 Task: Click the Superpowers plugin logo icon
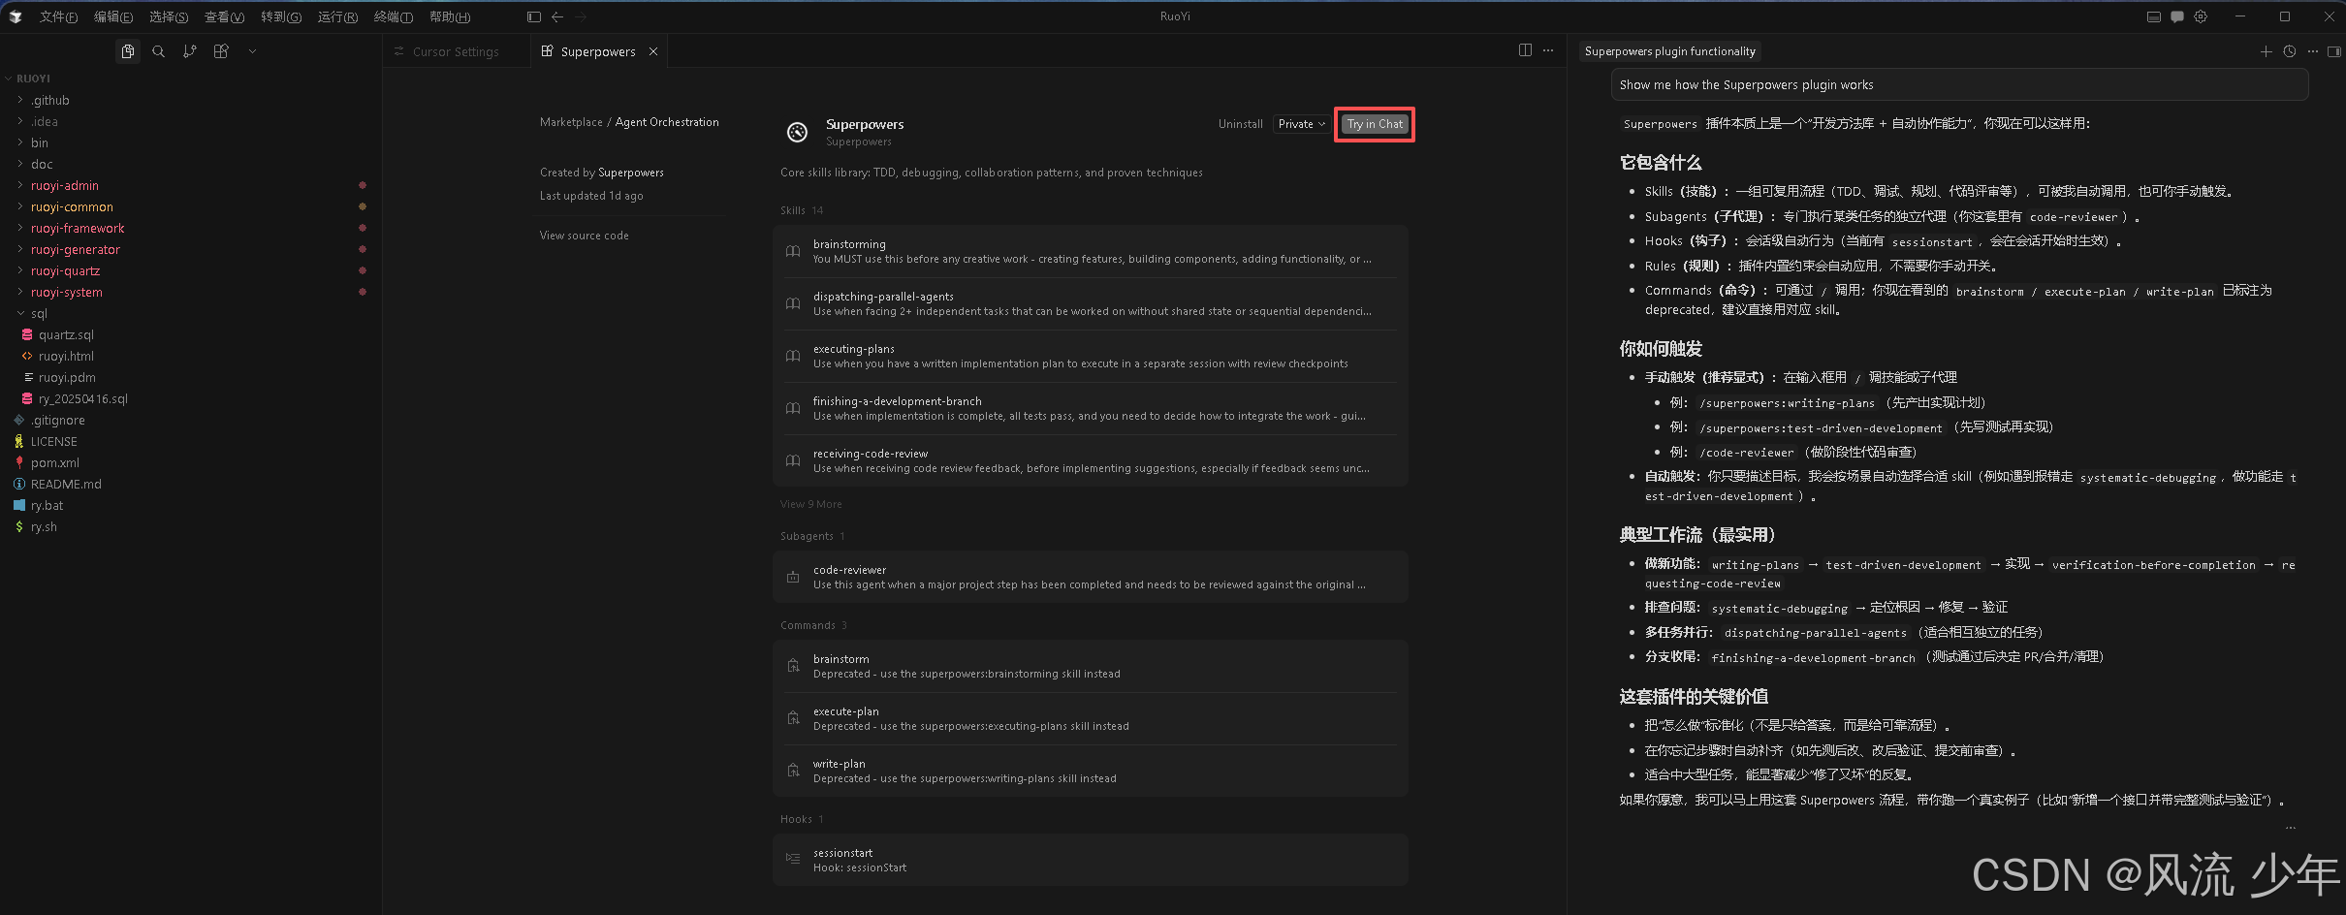point(797,132)
